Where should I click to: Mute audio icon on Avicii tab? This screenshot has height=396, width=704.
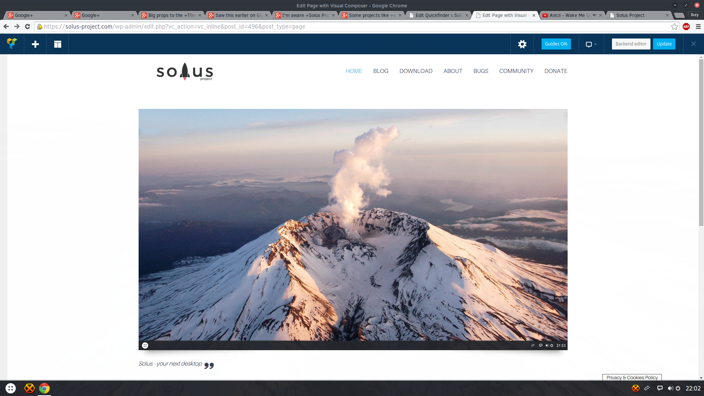(594, 15)
